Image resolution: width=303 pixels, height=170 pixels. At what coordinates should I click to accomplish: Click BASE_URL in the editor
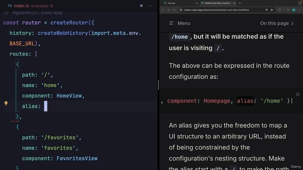(22, 43)
